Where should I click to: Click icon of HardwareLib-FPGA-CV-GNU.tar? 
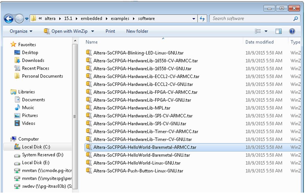[x=89, y=100]
